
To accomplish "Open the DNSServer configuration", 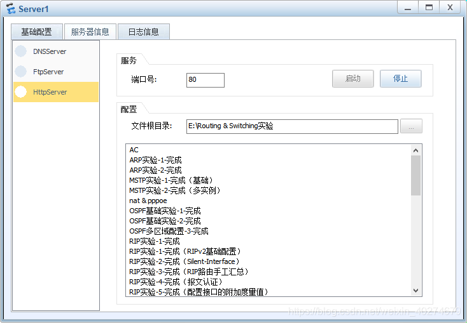I will (56, 51).
